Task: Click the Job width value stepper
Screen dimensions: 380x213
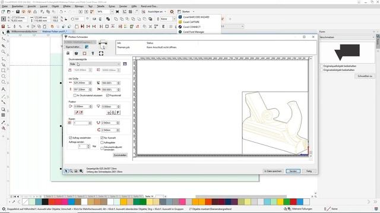Action: (x=90, y=83)
